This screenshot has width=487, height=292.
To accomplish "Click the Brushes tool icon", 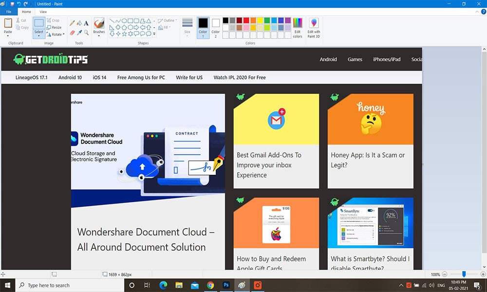I will 99,23.
